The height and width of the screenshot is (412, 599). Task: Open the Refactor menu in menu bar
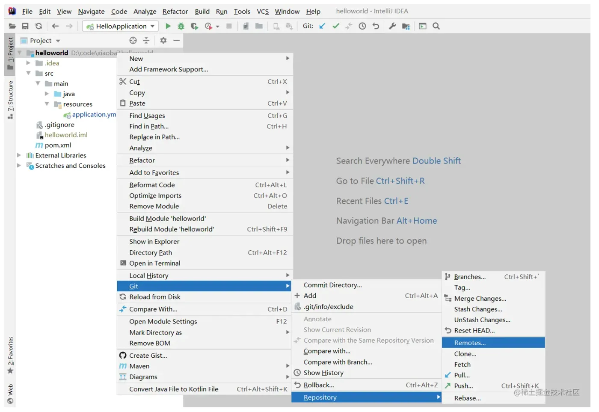(175, 12)
